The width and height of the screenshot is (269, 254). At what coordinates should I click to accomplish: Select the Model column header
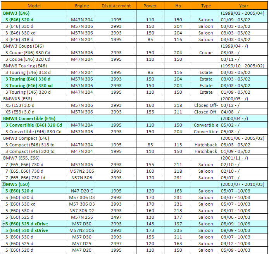click(34, 6)
